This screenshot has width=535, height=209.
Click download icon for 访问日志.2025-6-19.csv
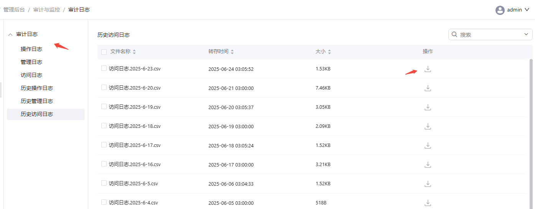(428, 107)
